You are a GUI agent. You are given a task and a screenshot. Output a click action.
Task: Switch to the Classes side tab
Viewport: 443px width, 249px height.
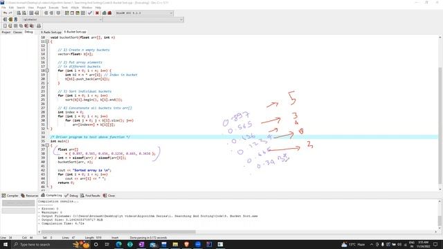pyautogui.click(x=17, y=33)
